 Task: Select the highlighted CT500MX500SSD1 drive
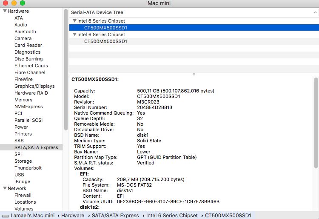click(194, 28)
